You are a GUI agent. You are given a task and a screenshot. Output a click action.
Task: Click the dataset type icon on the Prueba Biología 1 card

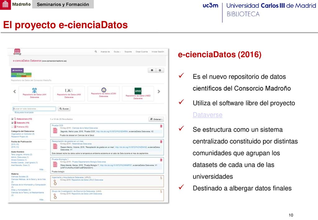161,160
